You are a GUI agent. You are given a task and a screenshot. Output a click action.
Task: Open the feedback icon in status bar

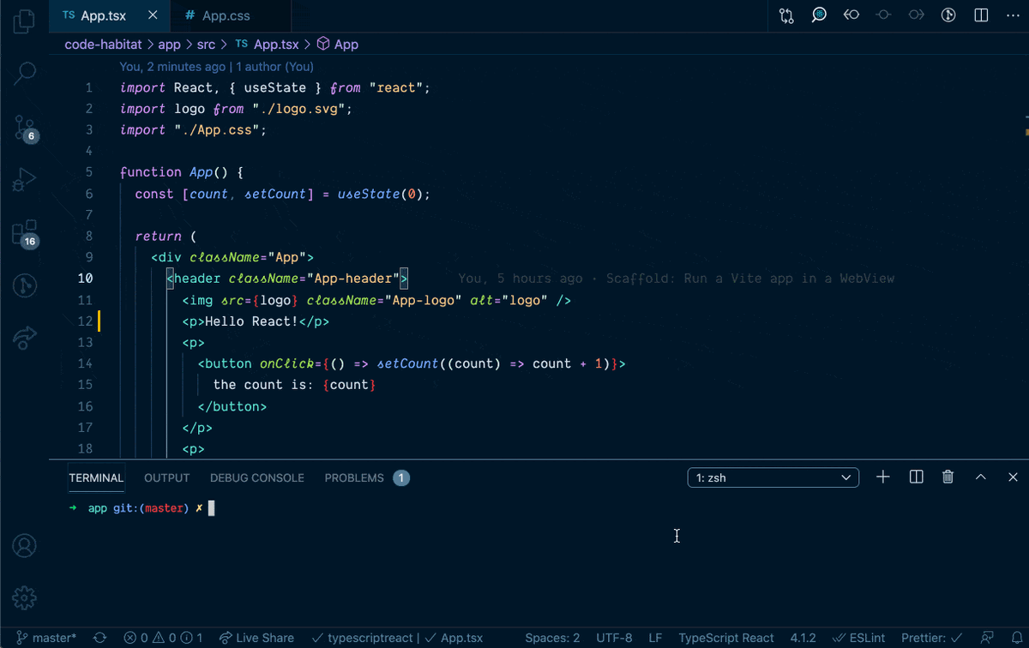click(987, 638)
